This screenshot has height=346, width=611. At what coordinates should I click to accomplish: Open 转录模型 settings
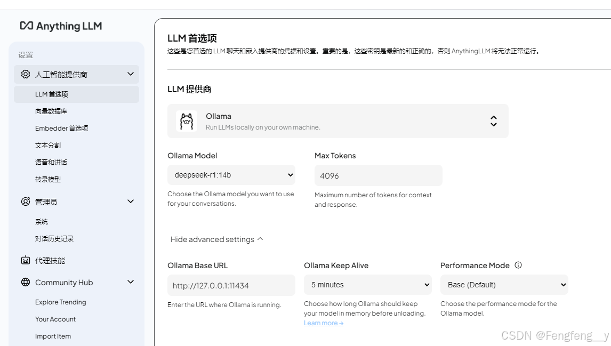coord(48,179)
